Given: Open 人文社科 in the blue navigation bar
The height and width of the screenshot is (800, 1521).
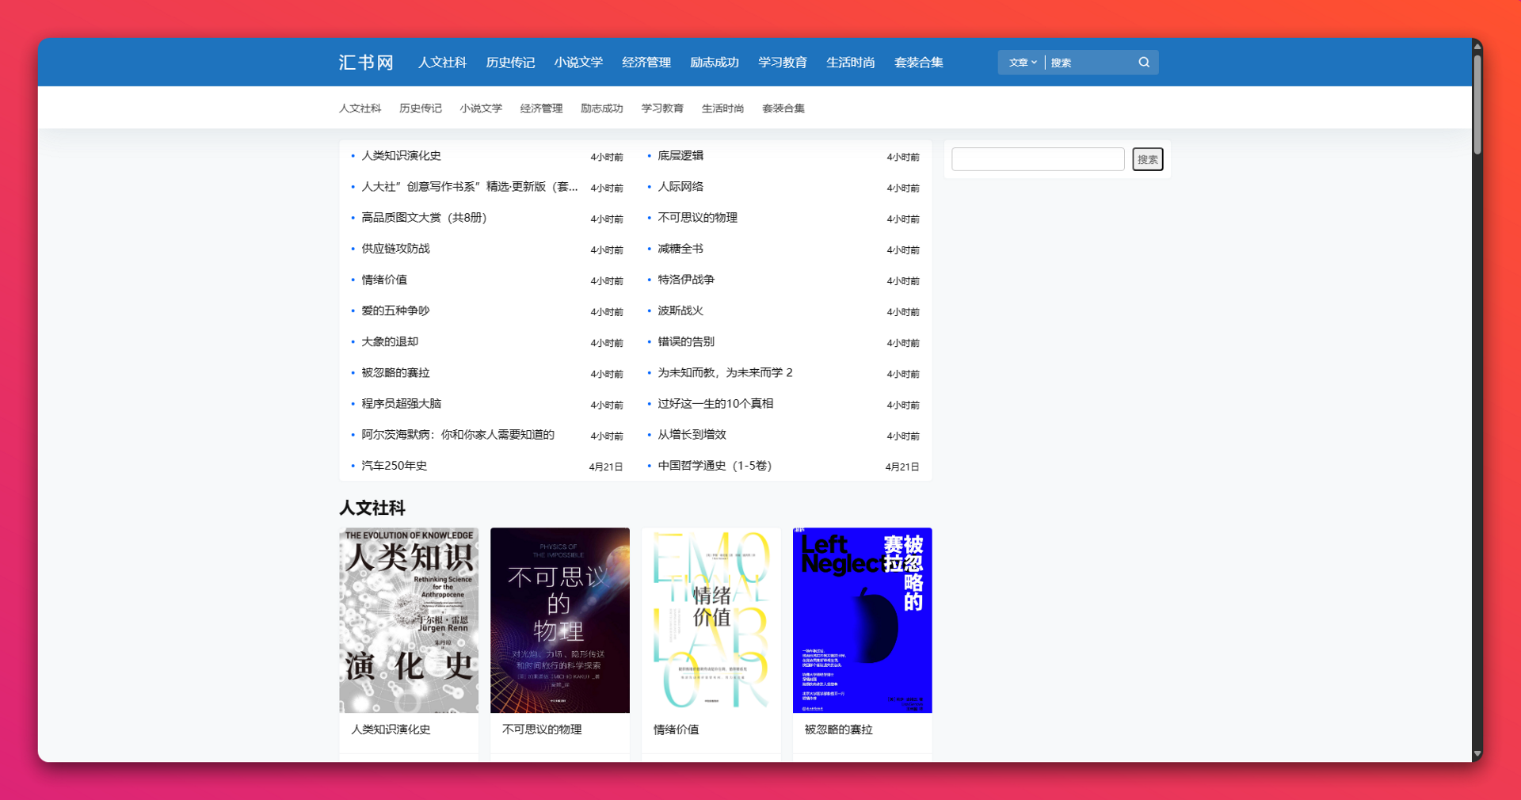Looking at the screenshot, I should click(442, 63).
